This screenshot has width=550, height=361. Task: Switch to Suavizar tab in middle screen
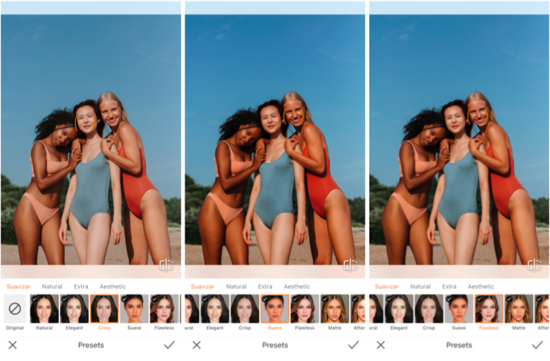click(203, 286)
